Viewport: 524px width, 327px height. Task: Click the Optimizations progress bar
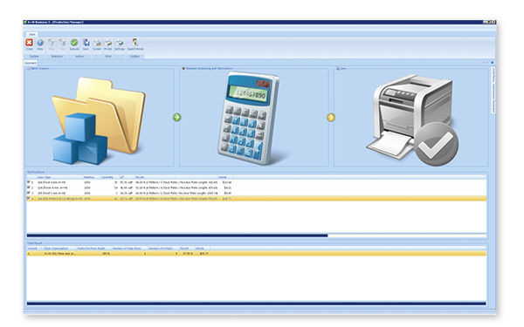click(256, 235)
